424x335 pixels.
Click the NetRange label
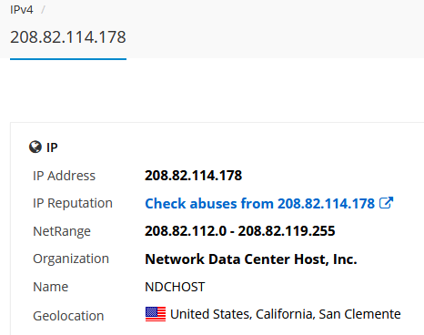[62, 231]
